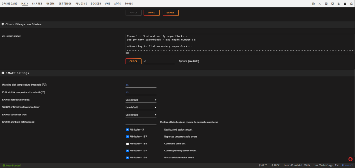355x168 pixels.
Task: Click the shield icon beside Check Filesystem Status
Action: (x=3, y=24)
